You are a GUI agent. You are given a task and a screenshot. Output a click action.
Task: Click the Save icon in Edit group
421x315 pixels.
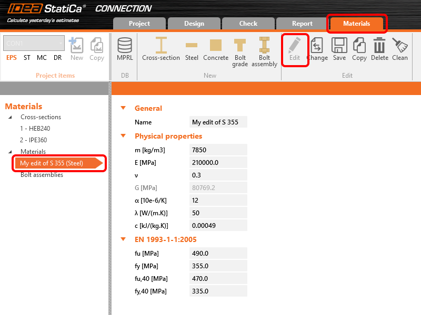click(x=339, y=50)
